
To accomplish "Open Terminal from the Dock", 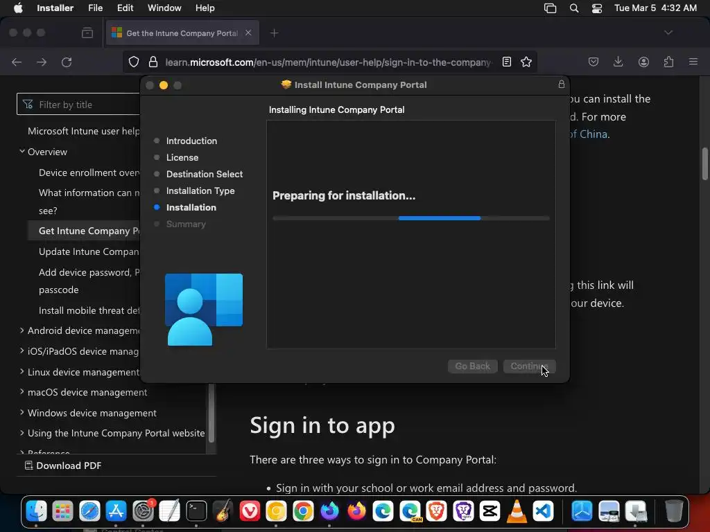I will tap(196, 511).
